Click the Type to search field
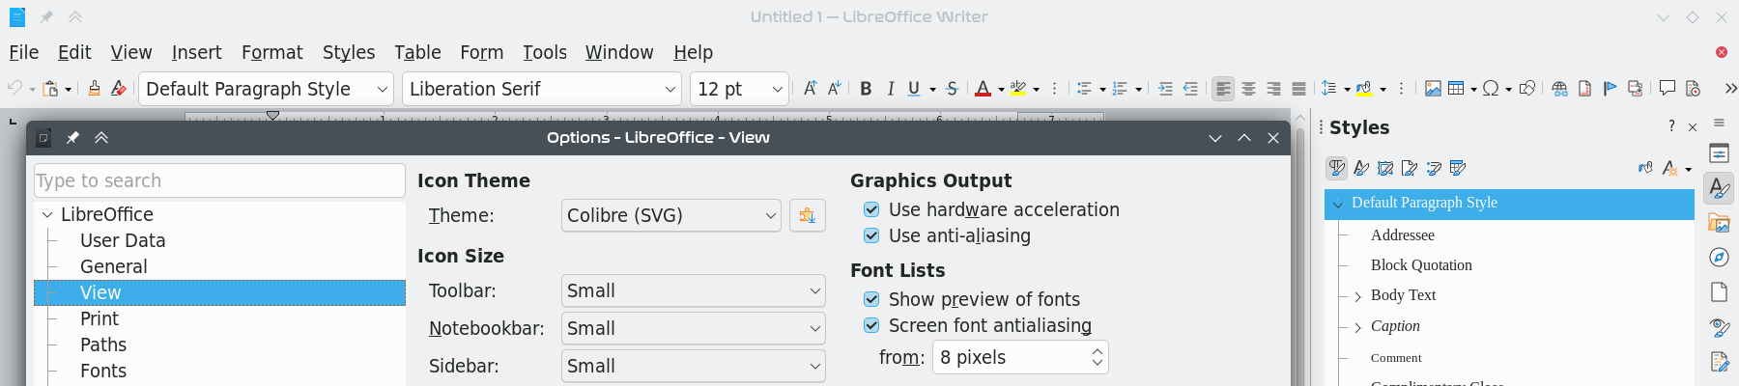This screenshot has height=386, width=1739. coord(219,180)
